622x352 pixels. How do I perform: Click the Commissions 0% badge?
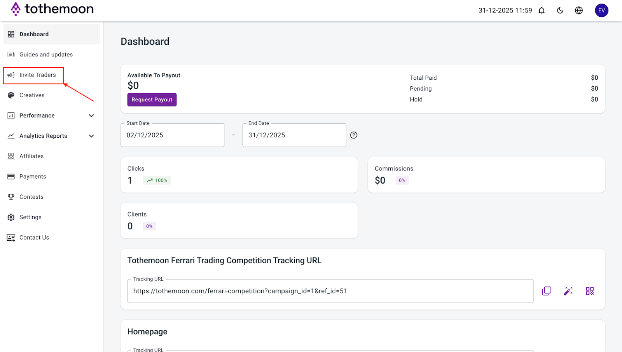(402, 180)
